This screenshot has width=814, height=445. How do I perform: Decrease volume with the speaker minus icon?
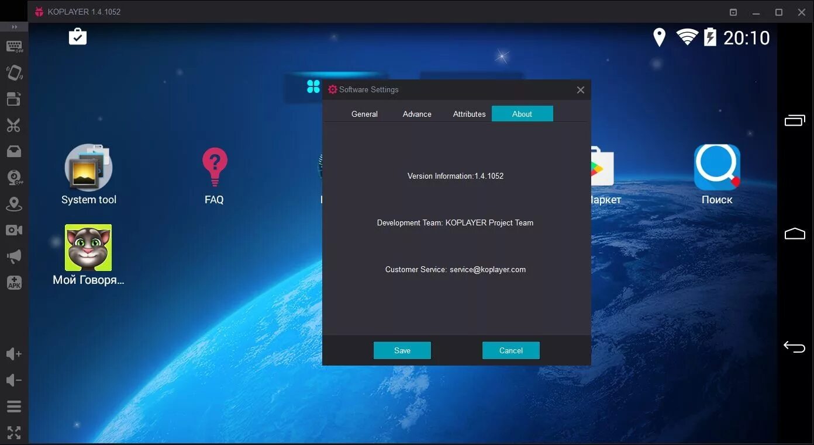[13, 380]
